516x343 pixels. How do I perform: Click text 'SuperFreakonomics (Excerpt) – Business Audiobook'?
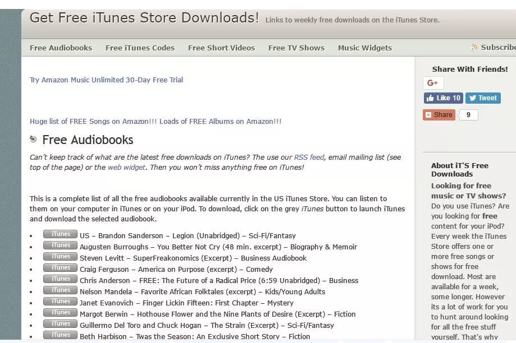click(x=220, y=258)
